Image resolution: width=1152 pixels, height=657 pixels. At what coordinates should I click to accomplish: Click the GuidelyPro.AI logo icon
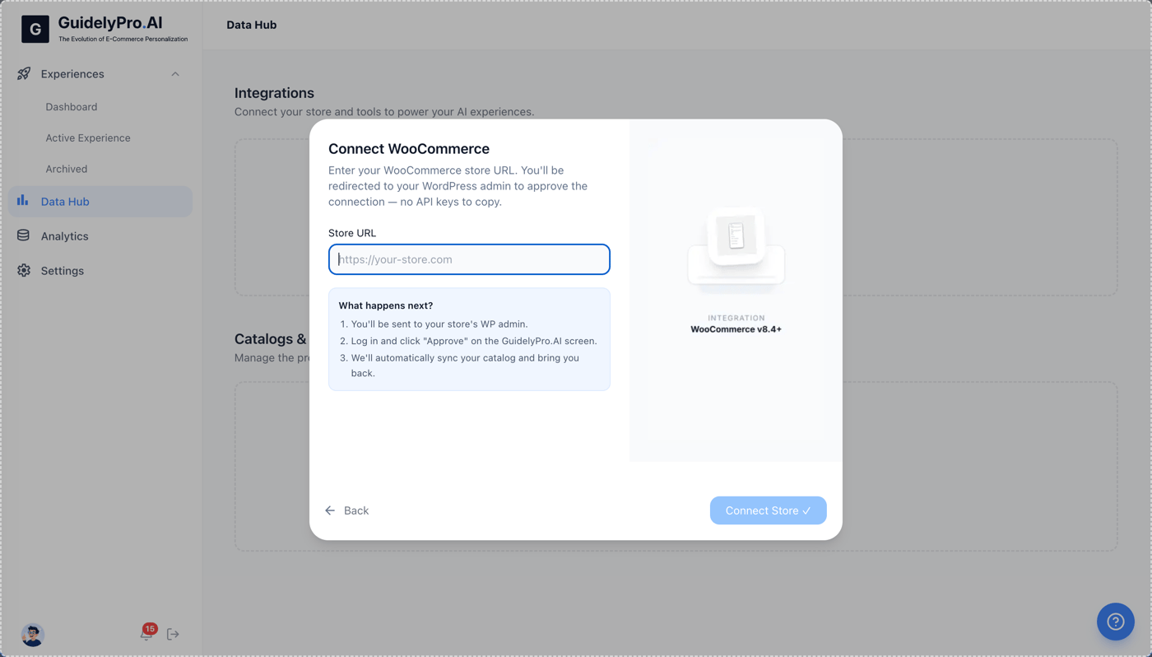[x=35, y=29]
